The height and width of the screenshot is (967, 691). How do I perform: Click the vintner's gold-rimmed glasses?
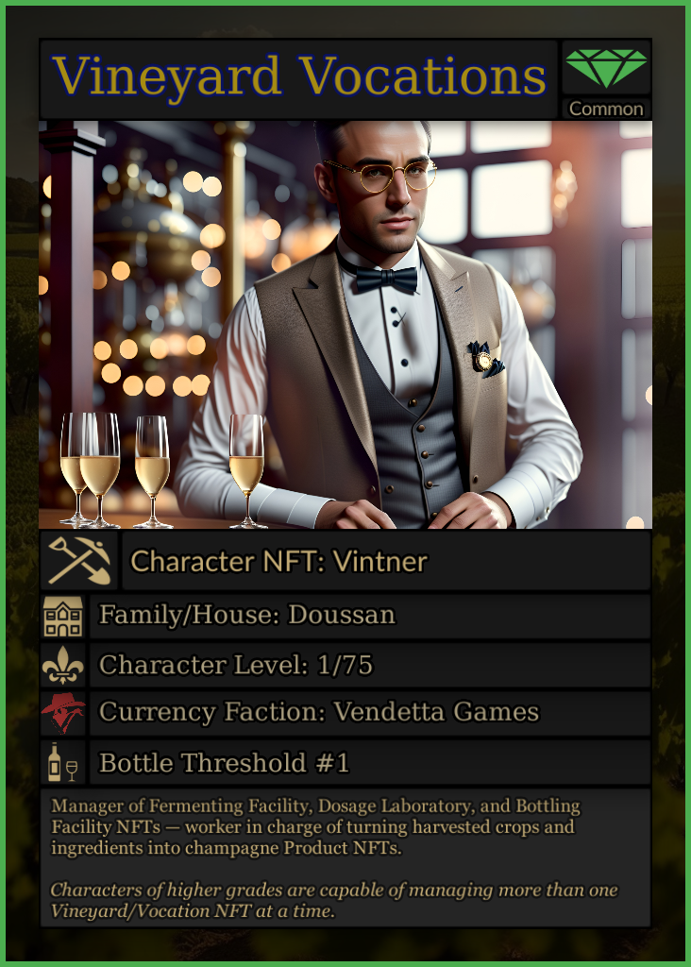point(380,176)
